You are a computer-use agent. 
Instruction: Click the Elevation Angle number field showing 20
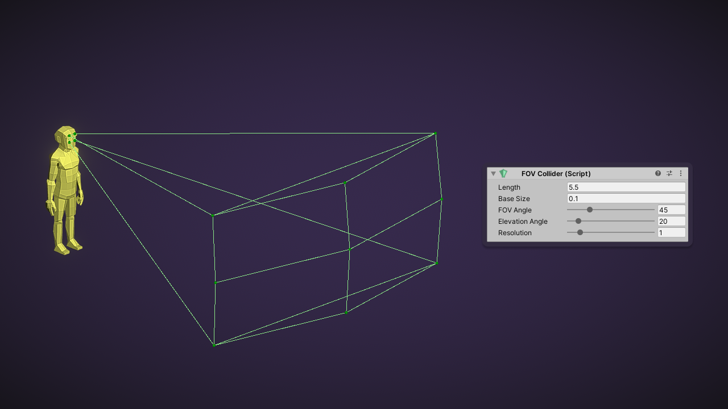[671, 221]
